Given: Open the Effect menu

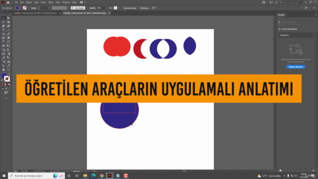Looking at the screenshot, I should tap(51, 2).
